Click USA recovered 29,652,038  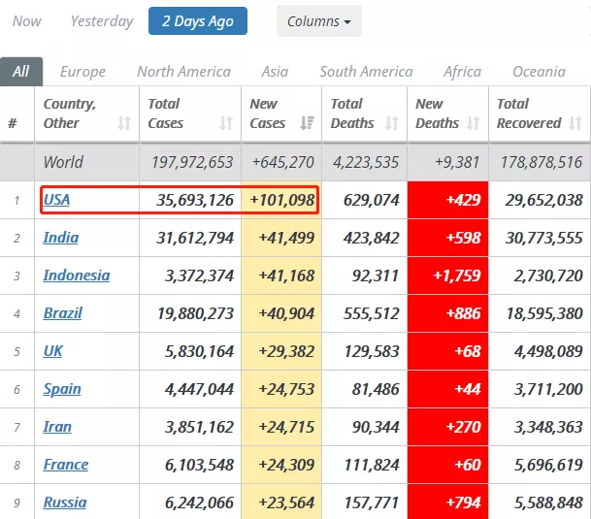(543, 200)
